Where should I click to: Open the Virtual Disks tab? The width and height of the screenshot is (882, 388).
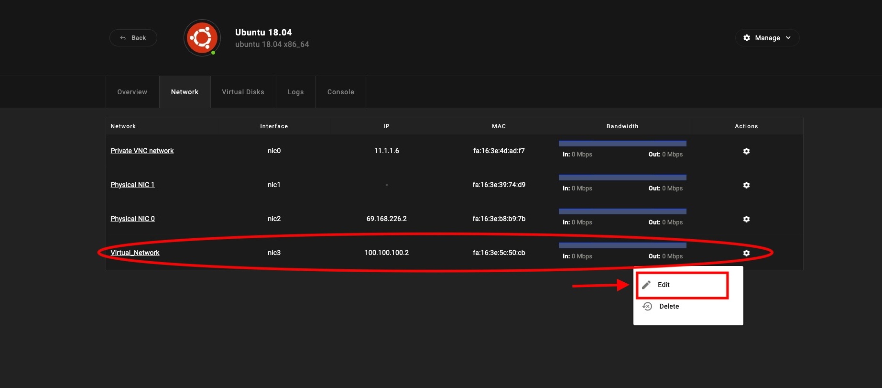(x=243, y=92)
